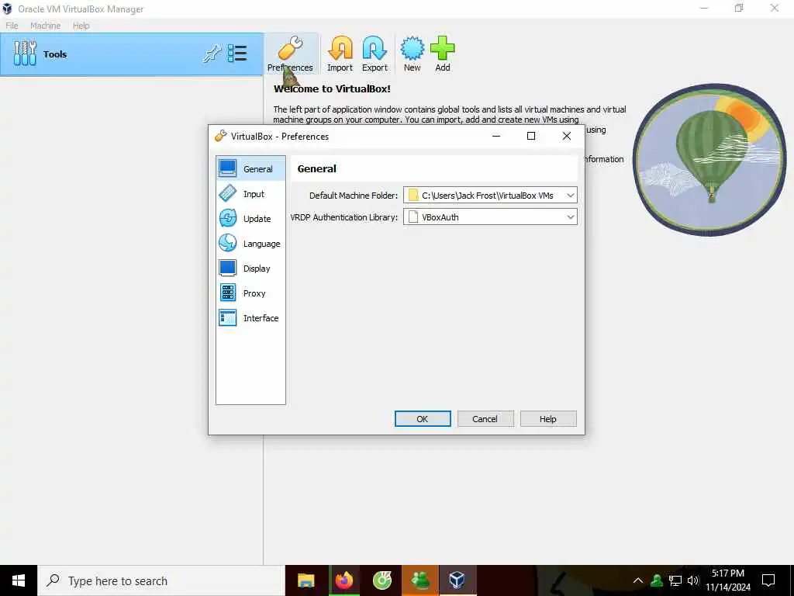
Task: Open the notification center icon
Action: pyautogui.click(x=768, y=580)
